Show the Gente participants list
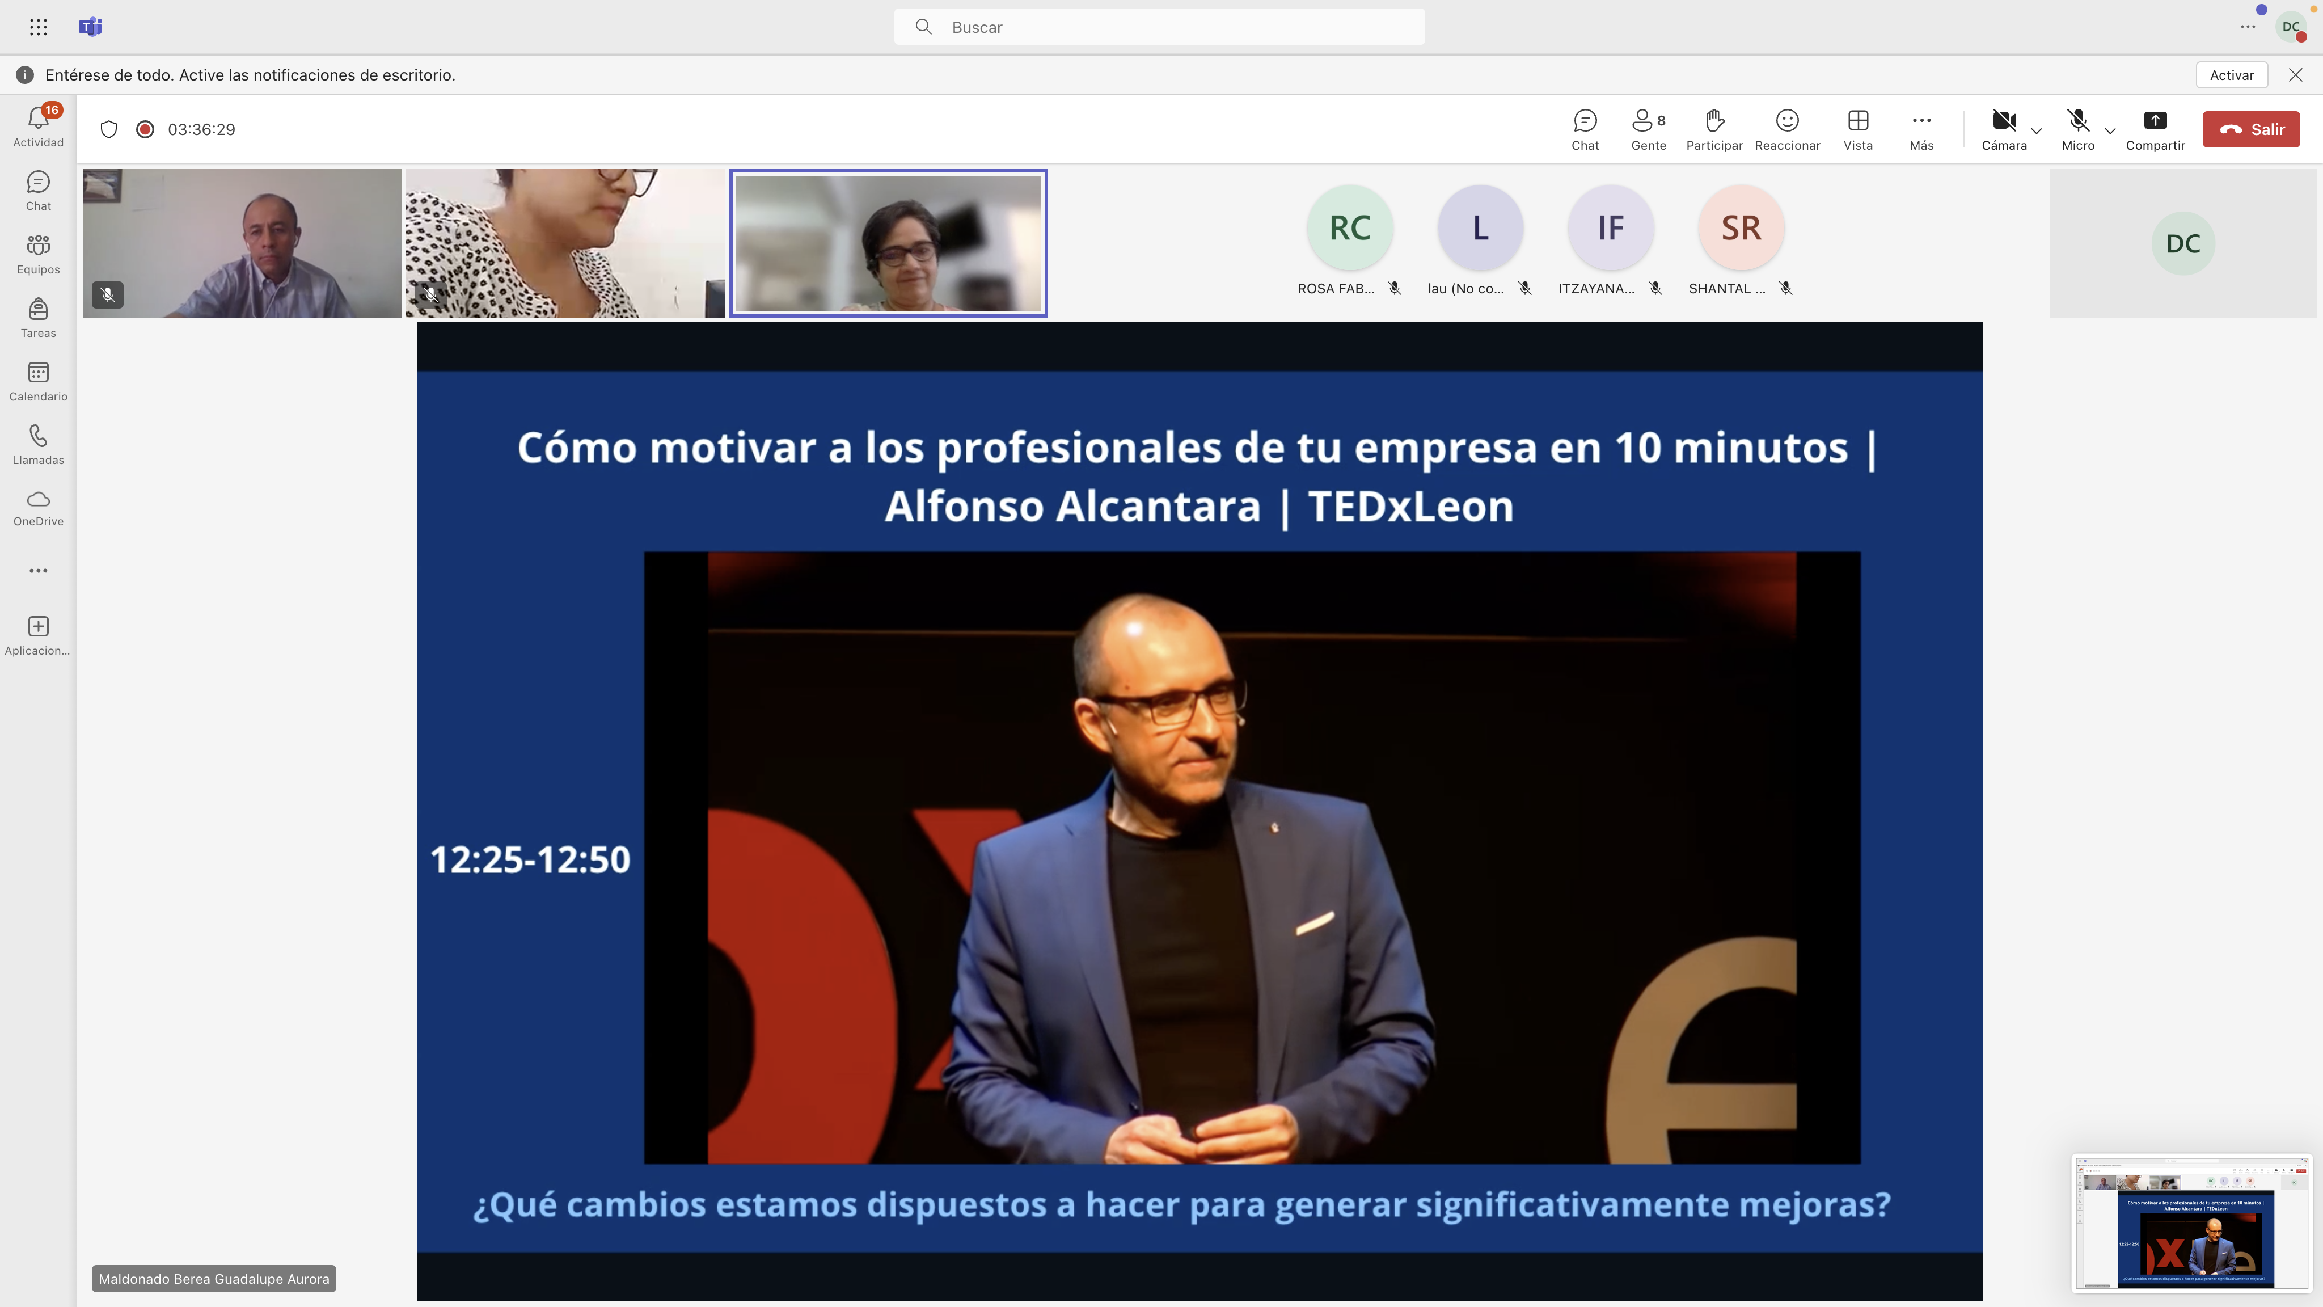2323x1307 pixels. point(1649,130)
